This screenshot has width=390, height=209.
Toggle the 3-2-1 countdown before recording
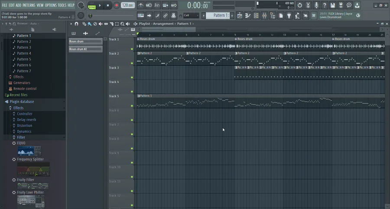coord(157,5)
